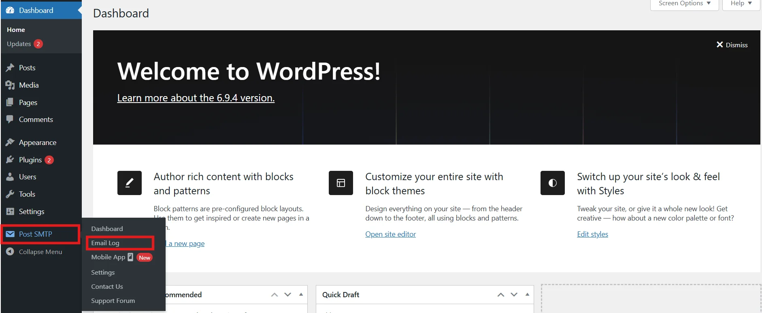Click the phone icon beside Mobile App
762x313 pixels.
130,257
